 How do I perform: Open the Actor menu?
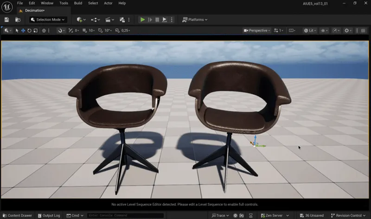coord(108,3)
